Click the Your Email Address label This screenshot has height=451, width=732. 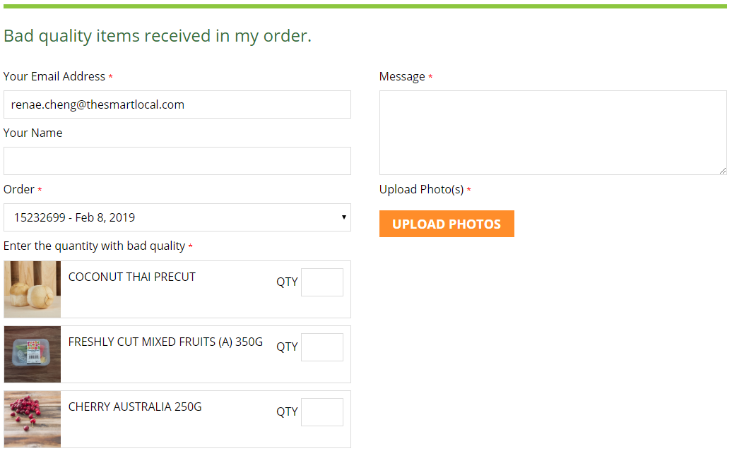(54, 76)
